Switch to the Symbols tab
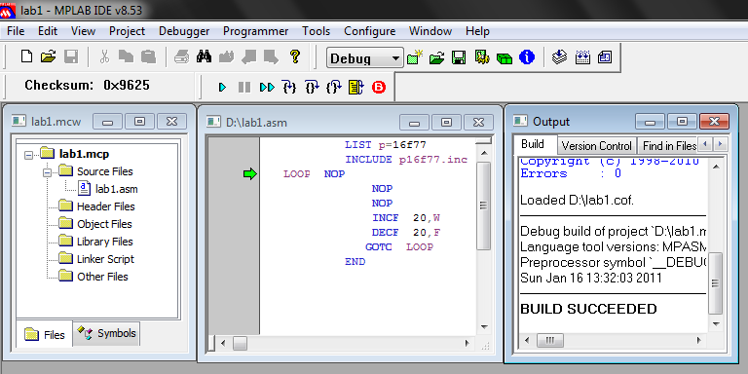 (x=107, y=333)
